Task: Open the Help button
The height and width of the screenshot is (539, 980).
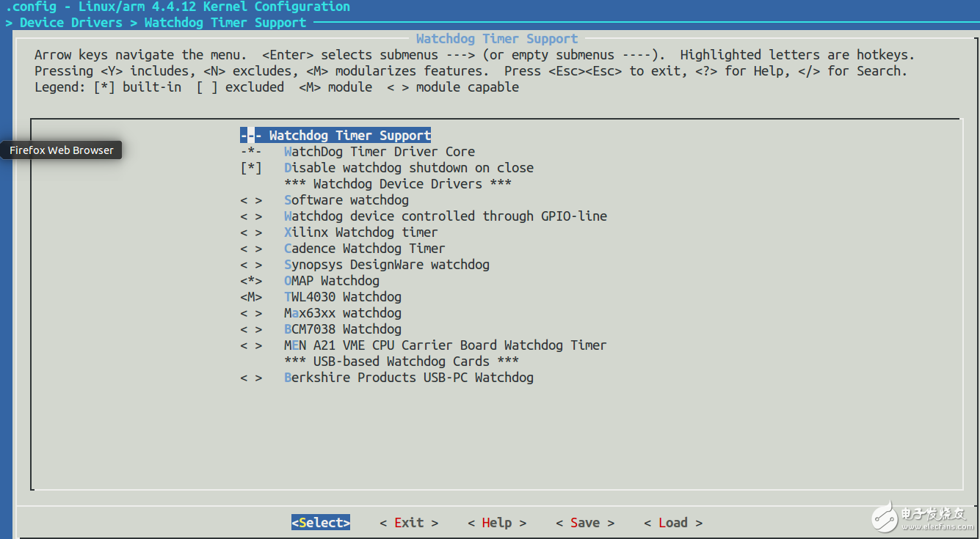Action: click(x=497, y=523)
